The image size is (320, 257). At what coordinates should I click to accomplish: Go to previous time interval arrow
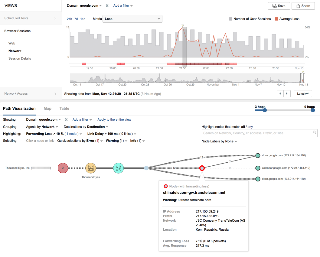point(280,94)
